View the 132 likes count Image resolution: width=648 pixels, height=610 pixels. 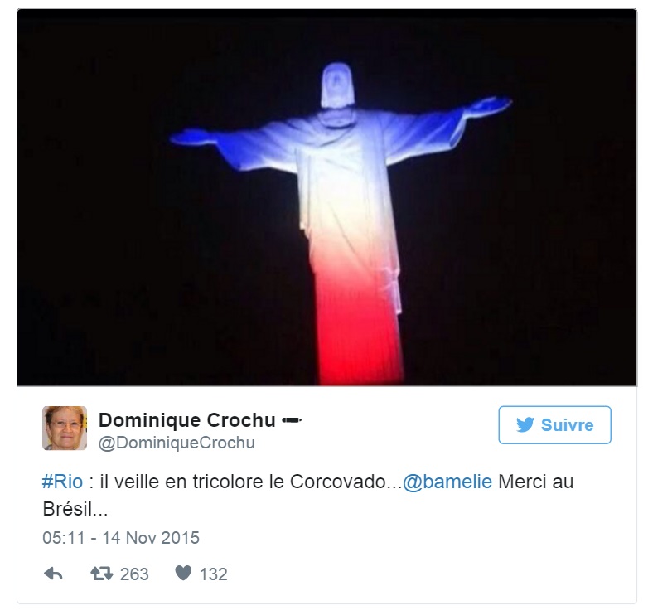(x=214, y=574)
